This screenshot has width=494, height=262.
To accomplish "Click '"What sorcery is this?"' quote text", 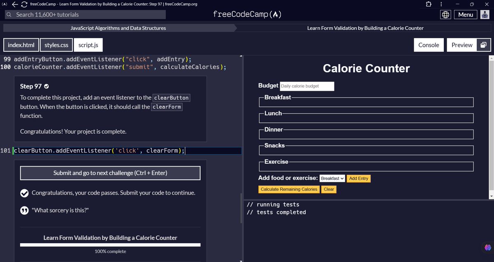I will 61,210.
